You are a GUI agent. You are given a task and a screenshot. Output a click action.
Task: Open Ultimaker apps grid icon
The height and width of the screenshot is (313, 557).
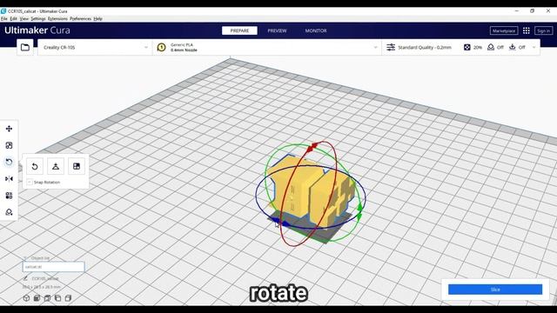(527, 31)
